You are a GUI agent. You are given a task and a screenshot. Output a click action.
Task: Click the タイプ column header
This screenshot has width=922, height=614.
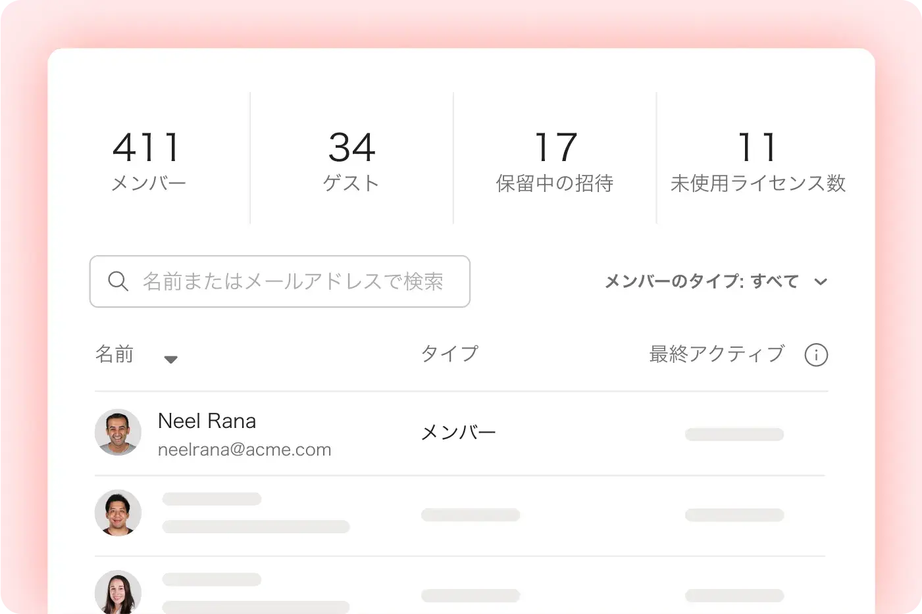[x=450, y=354]
